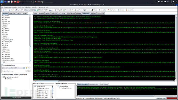Switch to the Quick Information tab
The height and width of the screenshot is (100, 178).
[x=83, y=84]
